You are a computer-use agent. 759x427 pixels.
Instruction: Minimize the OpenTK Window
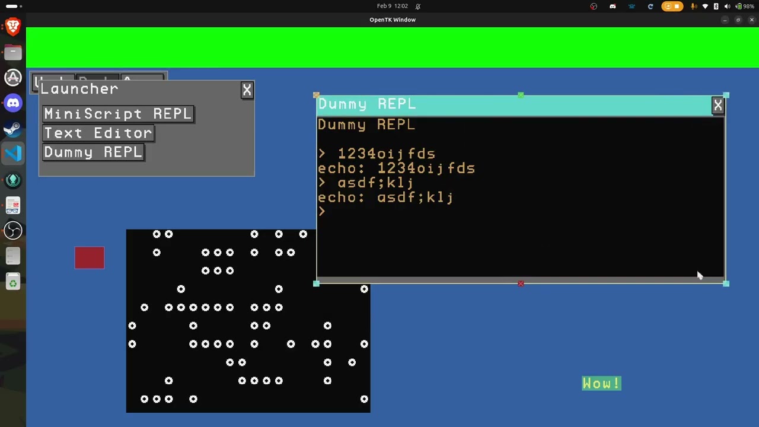(x=725, y=20)
